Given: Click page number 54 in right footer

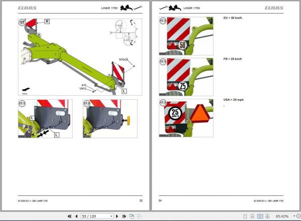Looking at the screenshot, I should pyautogui.click(x=161, y=200).
